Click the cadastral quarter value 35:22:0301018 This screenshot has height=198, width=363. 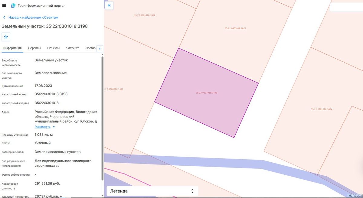tap(47, 103)
